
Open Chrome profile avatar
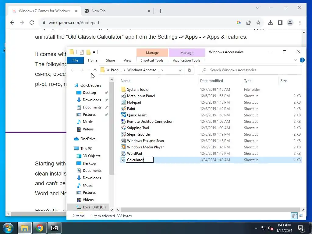[290, 23]
